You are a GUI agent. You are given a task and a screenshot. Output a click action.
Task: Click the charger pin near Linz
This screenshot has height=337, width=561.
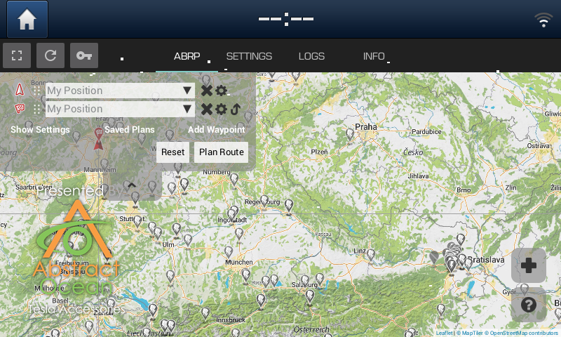[x=371, y=256]
